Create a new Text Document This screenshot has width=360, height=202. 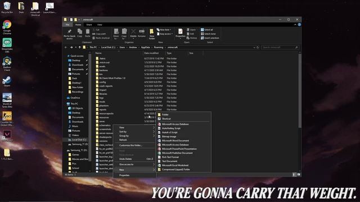183,161
